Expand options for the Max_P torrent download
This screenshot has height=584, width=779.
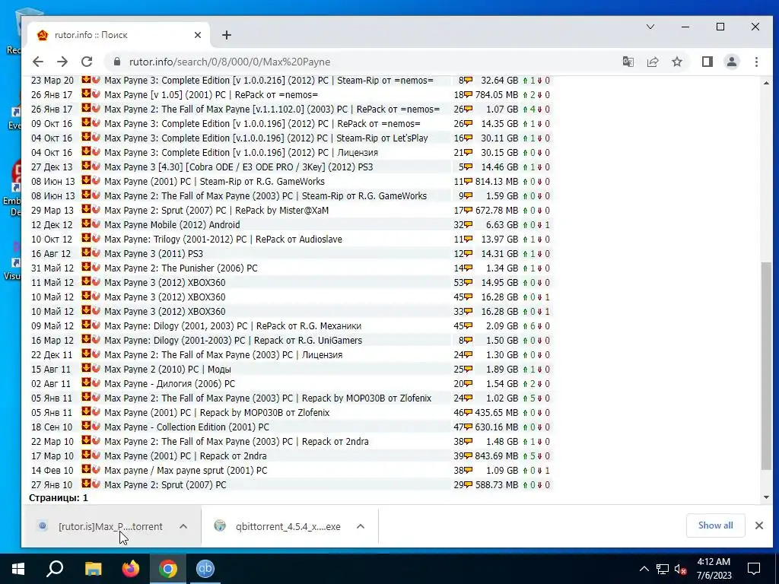tap(183, 526)
